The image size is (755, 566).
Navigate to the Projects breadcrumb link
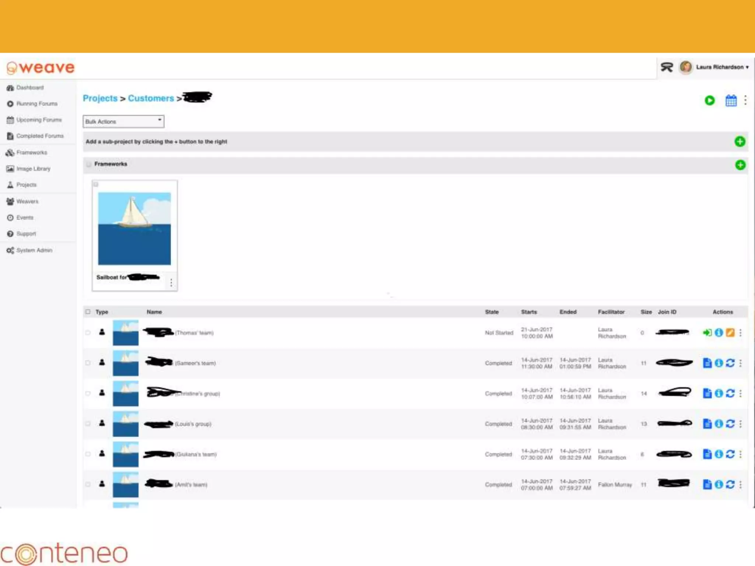point(100,98)
